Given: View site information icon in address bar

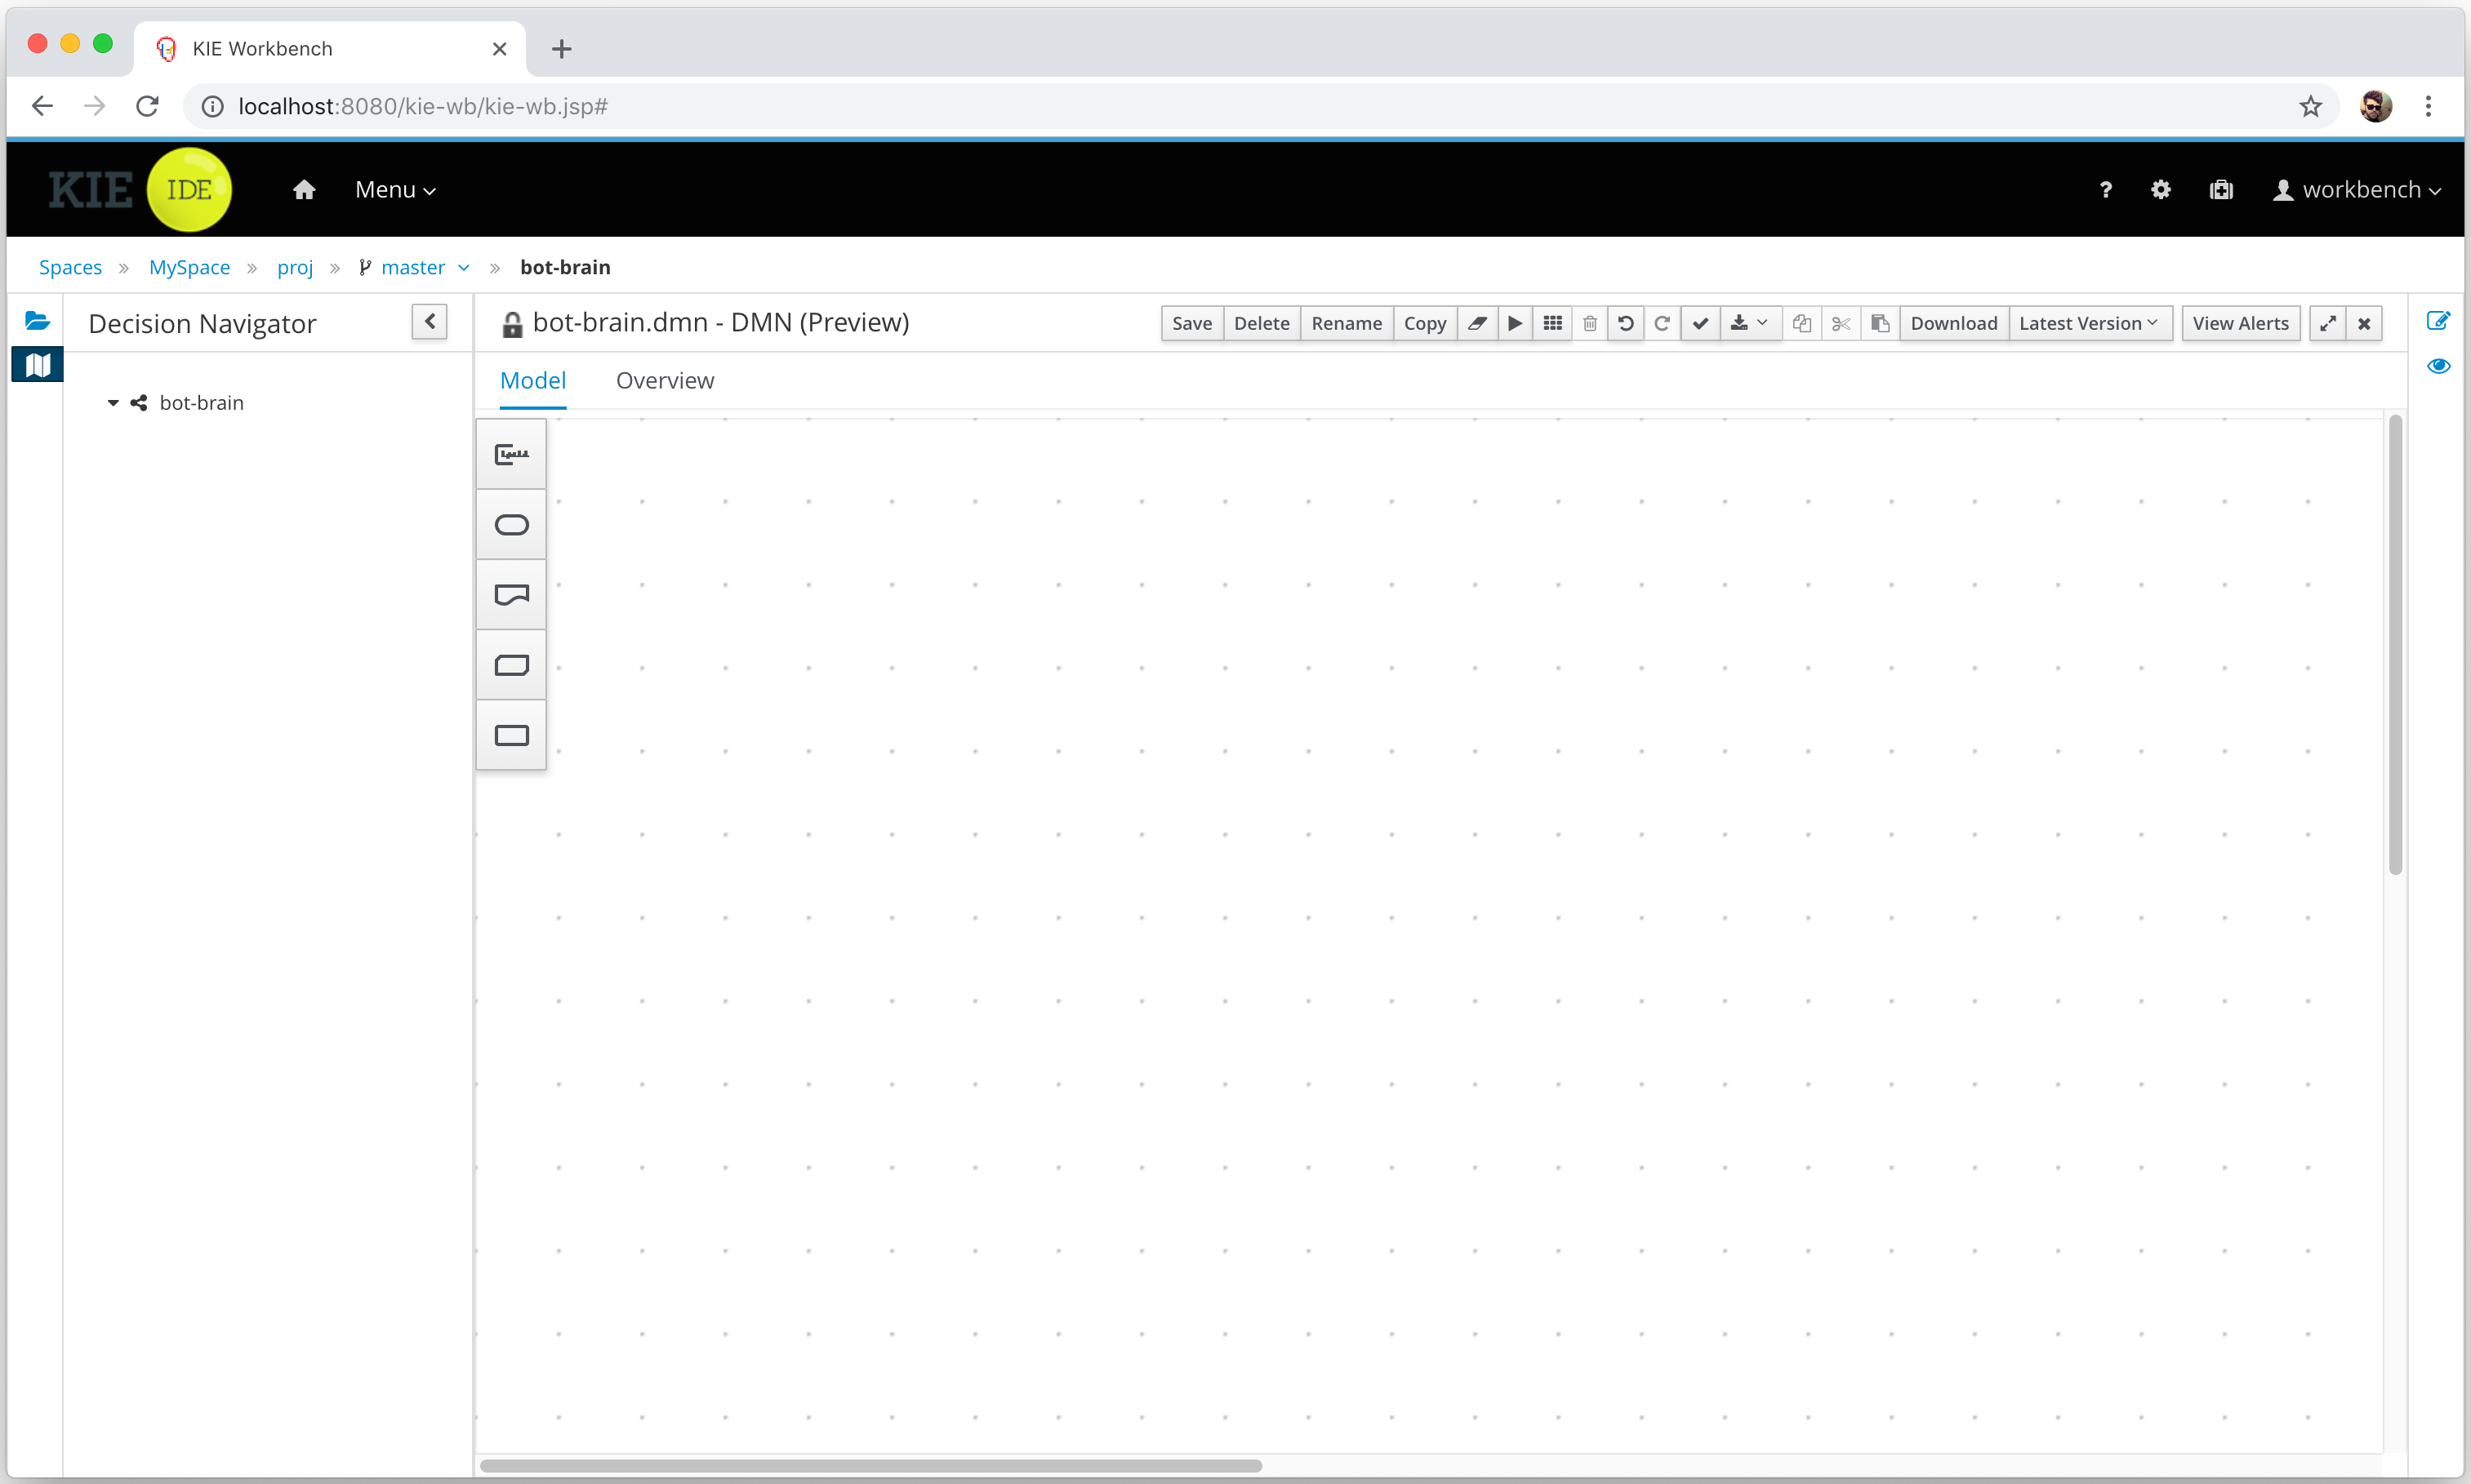Looking at the screenshot, I should (x=212, y=106).
